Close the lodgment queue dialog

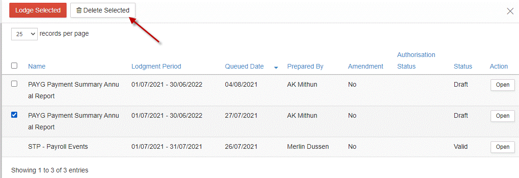coord(510,11)
